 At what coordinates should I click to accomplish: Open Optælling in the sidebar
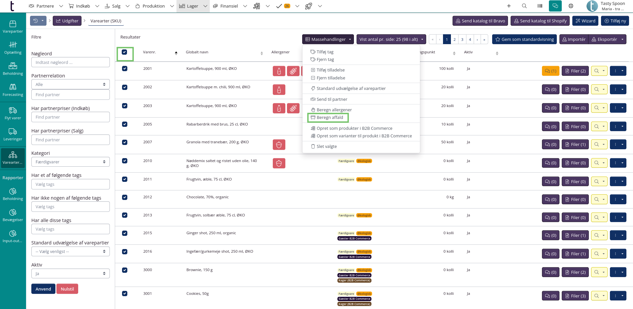tap(13, 48)
